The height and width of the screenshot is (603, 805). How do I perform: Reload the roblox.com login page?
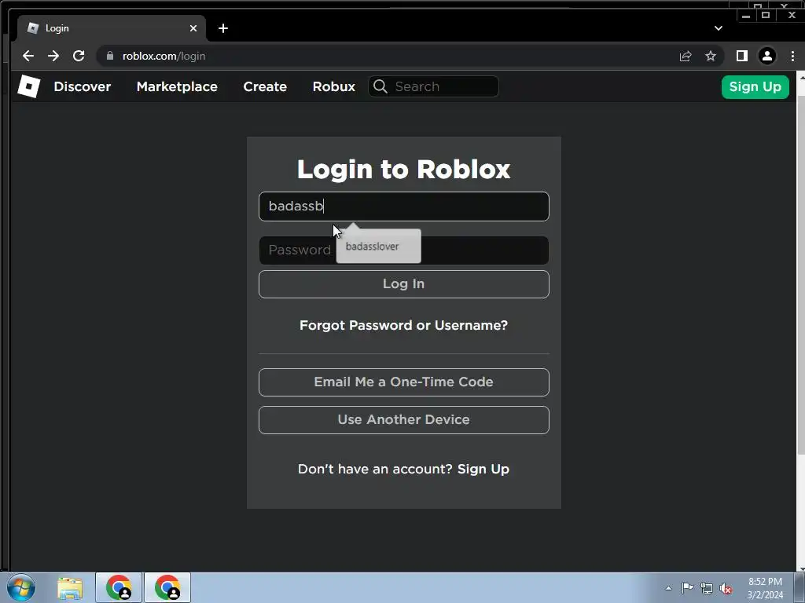tap(79, 56)
